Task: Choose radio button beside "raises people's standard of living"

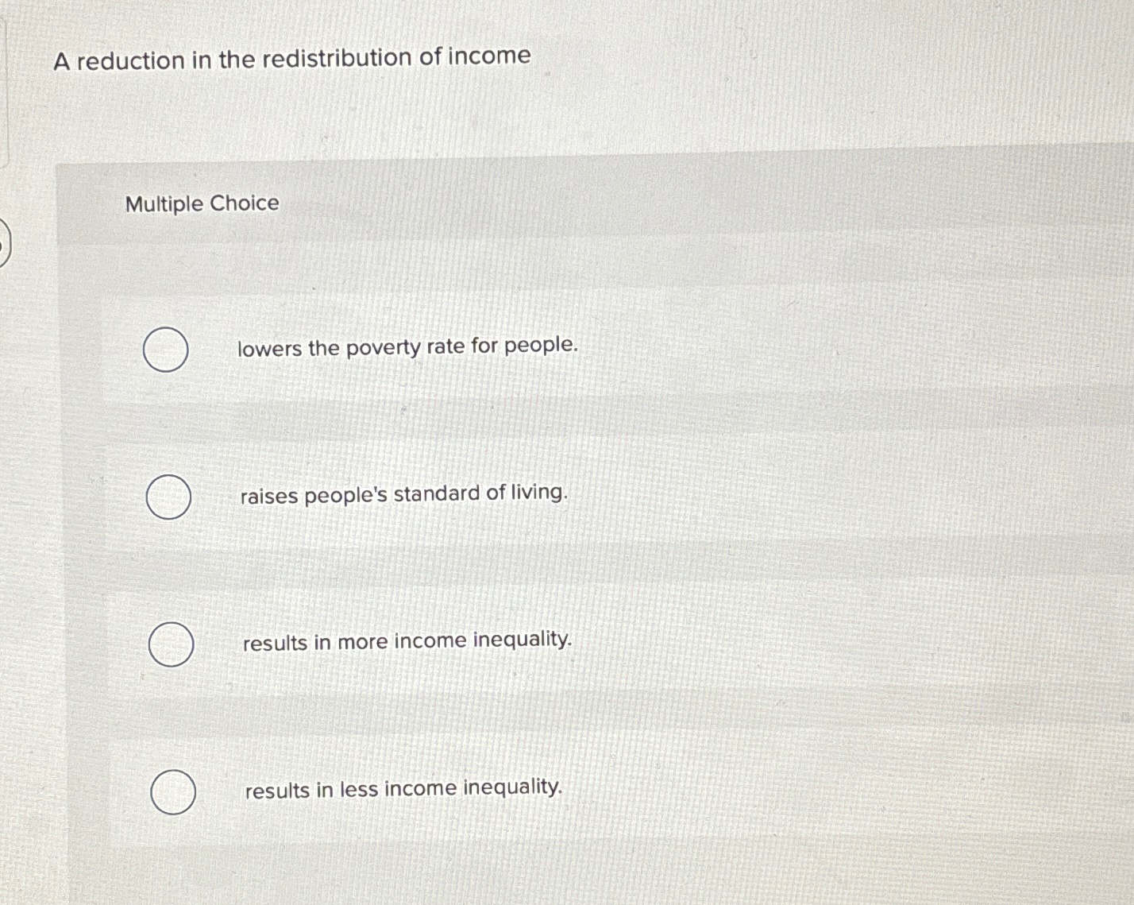Action: point(168,497)
